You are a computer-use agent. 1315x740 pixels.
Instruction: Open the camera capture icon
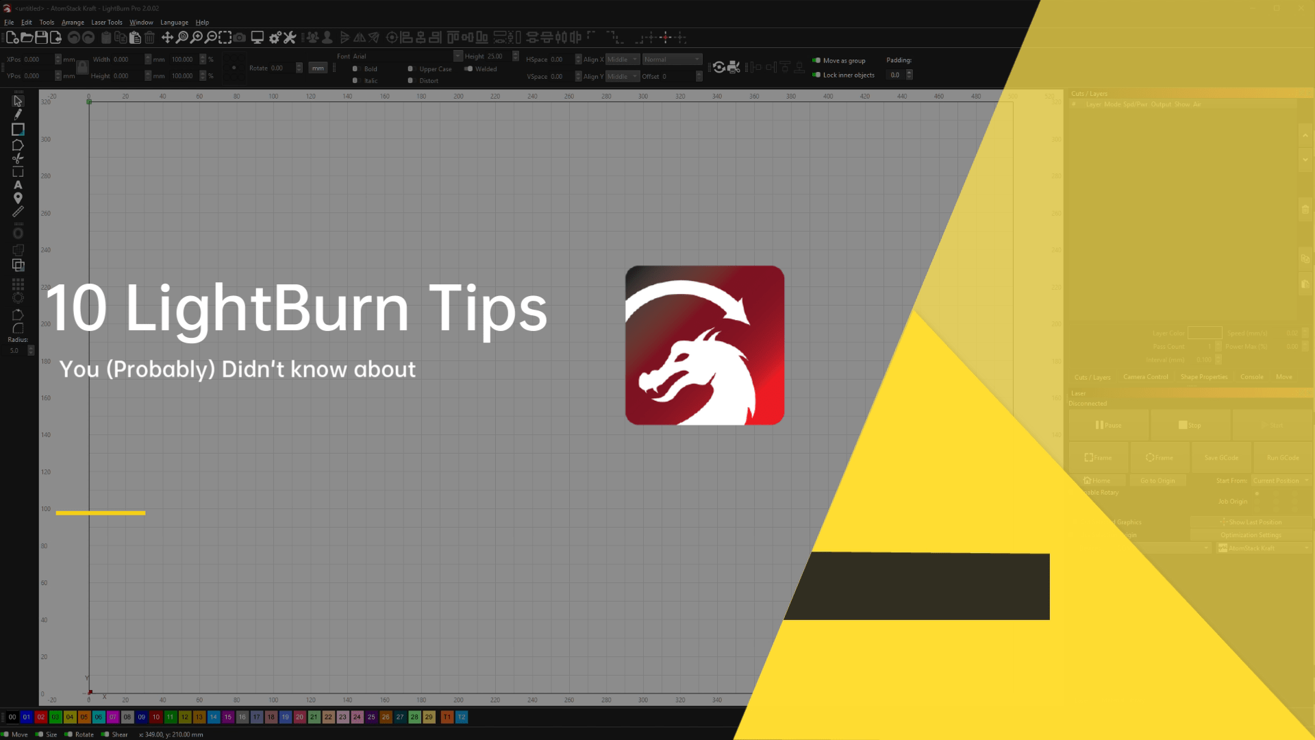(239, 38)
